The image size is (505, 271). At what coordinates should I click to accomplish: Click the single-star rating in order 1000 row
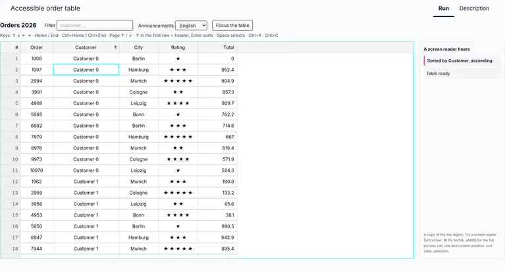pyautogui.click(x=178, y=59)
